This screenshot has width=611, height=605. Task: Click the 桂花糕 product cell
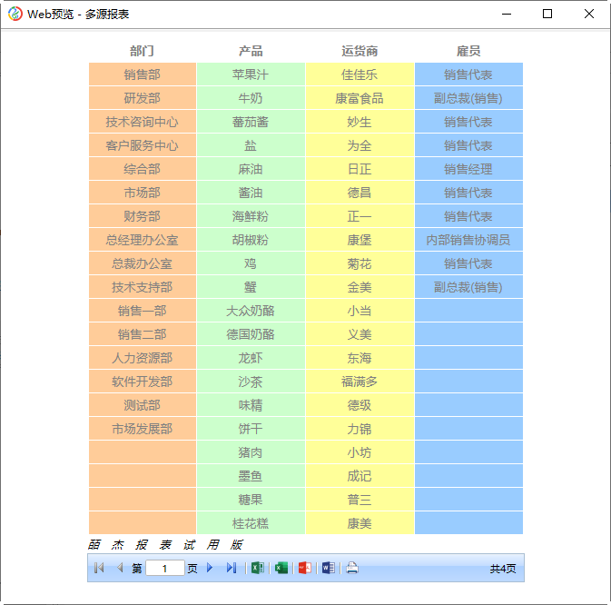tap(251, 523)
